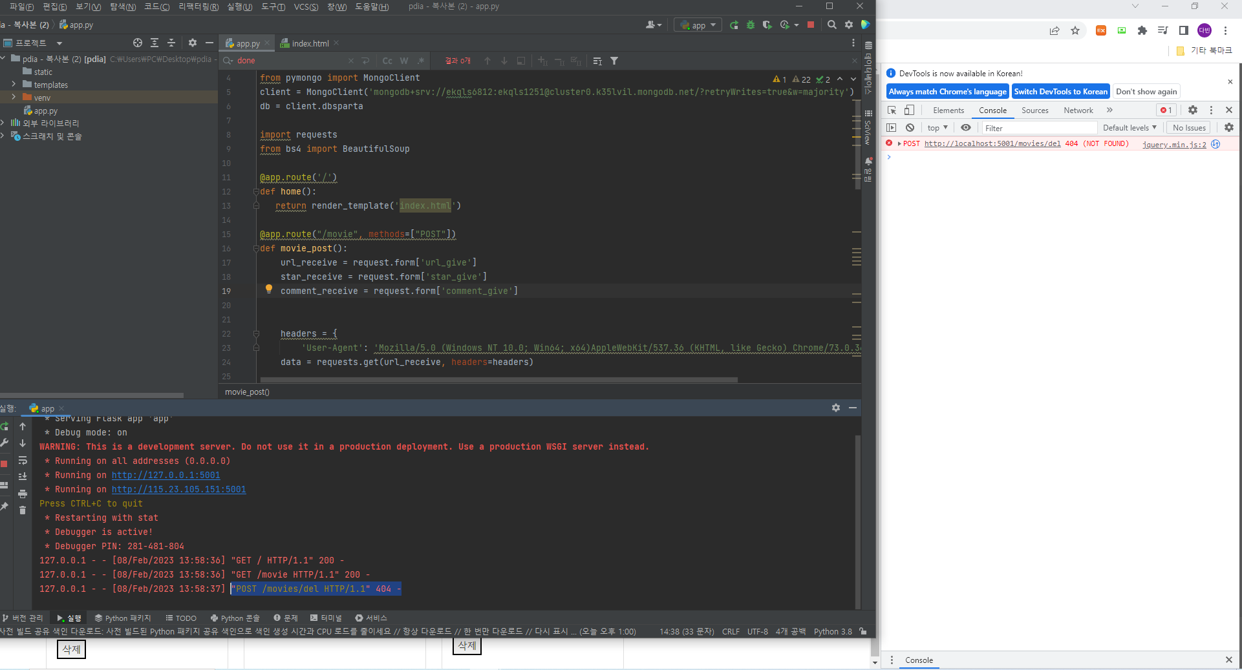
Task: Start debugging with the green bug icon
Action: [751, 25]
